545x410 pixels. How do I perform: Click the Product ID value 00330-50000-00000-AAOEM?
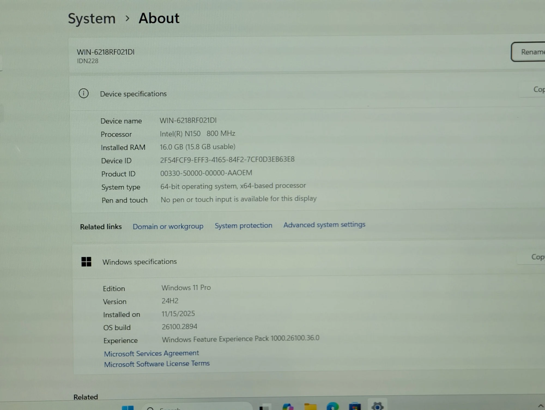(206, 173)
